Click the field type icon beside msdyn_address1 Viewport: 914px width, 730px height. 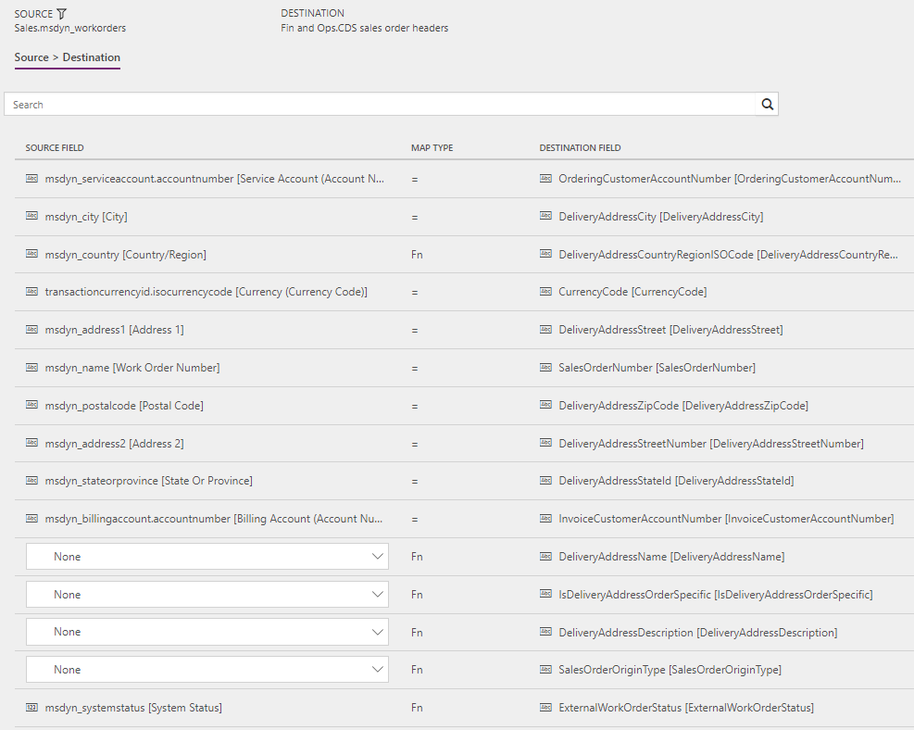tap(32, 329)
